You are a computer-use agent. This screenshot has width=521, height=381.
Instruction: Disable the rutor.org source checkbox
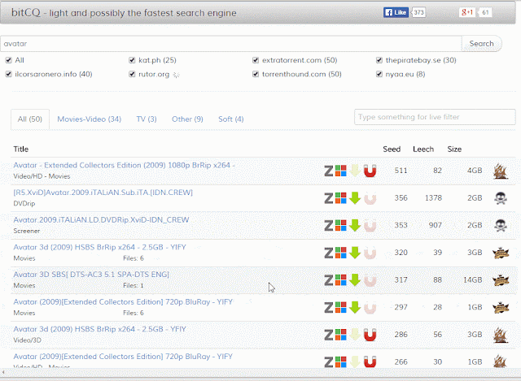(x=132, y=74)
